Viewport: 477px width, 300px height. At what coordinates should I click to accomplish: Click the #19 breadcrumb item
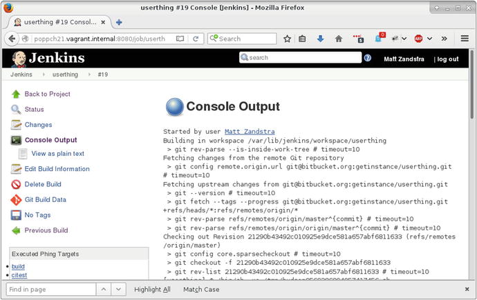[x=103, y=74]
